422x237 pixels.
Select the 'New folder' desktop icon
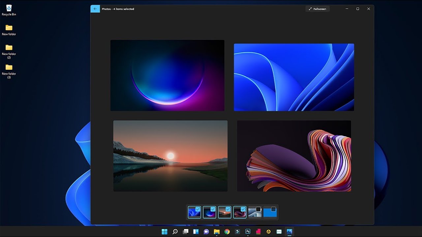tap(9, 30)
